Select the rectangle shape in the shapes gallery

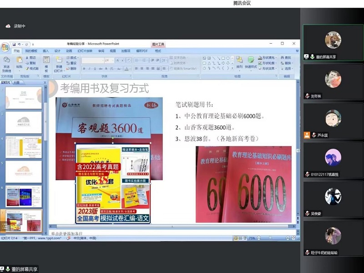223,58
